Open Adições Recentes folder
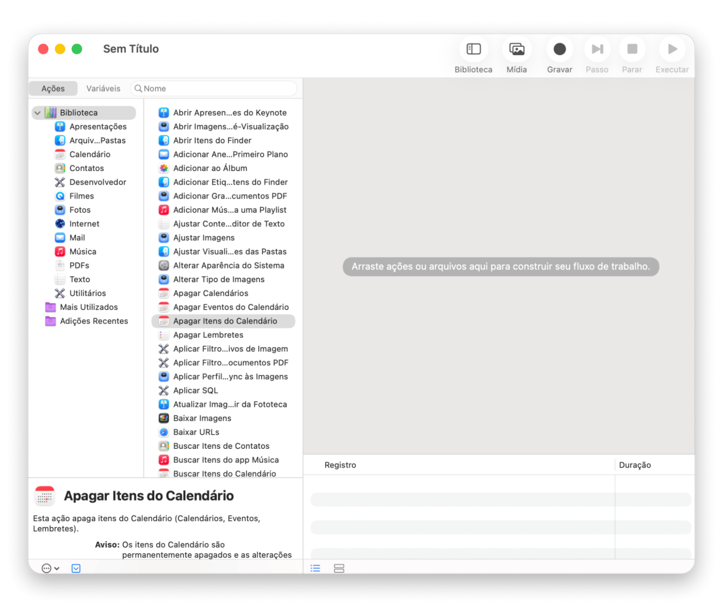The image size is (723, 611). coord(87,321)
